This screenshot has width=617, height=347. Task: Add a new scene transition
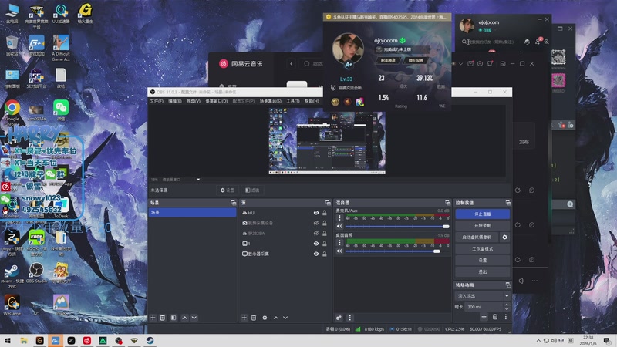484,317
